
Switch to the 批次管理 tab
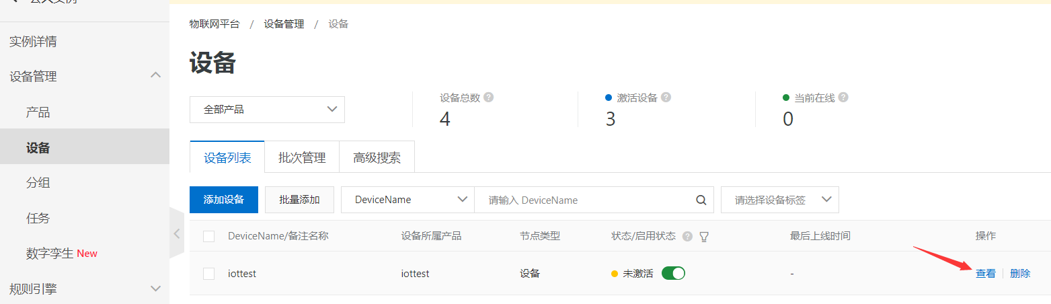click(x=302, y=158)
